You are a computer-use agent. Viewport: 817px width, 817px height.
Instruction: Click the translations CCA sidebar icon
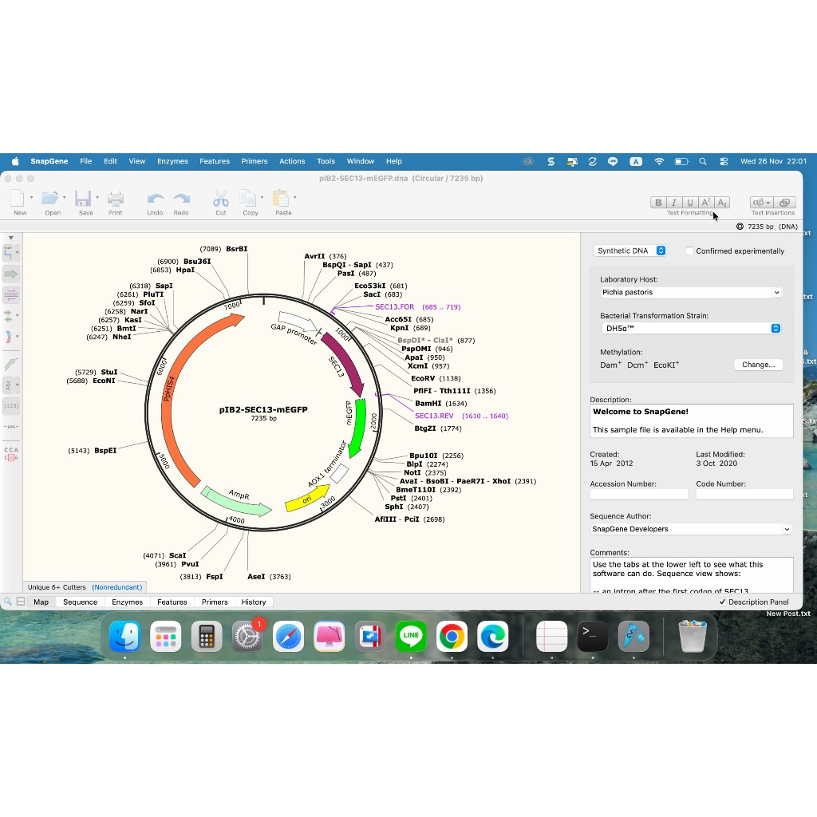coord(11,454)
